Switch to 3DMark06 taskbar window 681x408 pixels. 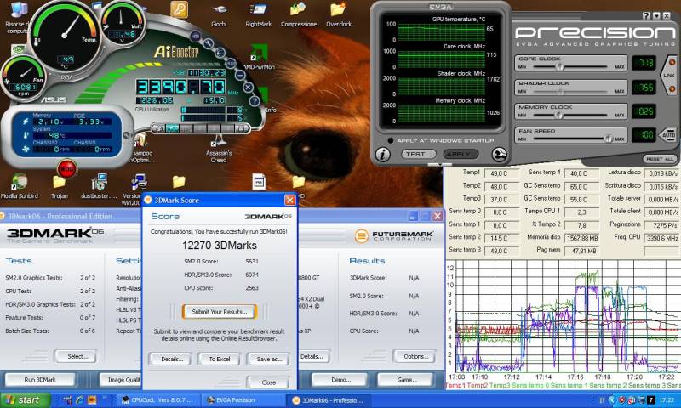329,400
